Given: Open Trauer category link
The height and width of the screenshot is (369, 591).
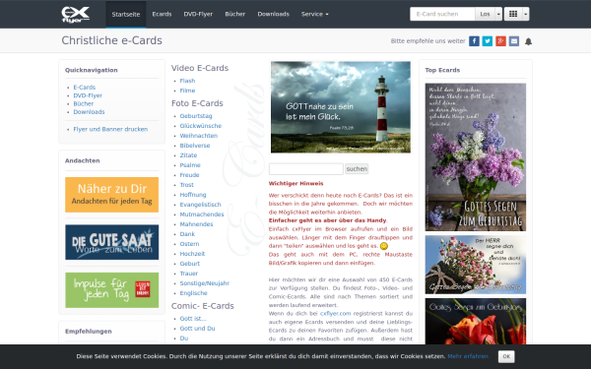Looking at the screenshot, I should (188, 274).
